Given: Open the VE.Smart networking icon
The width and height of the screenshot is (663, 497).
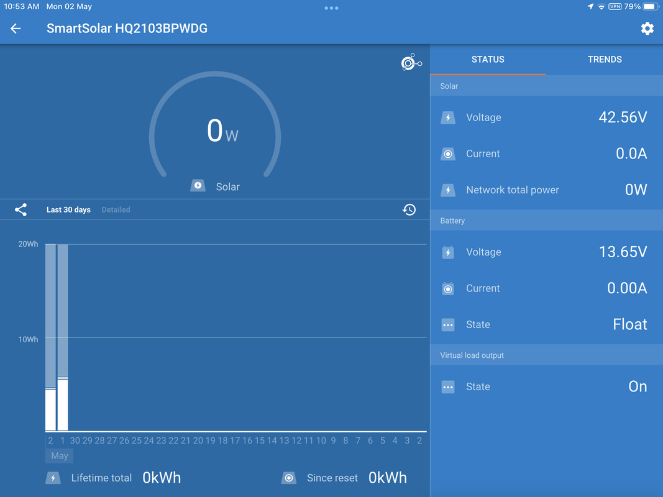Looking at the screenshot, I should click(x=411, y=63).
